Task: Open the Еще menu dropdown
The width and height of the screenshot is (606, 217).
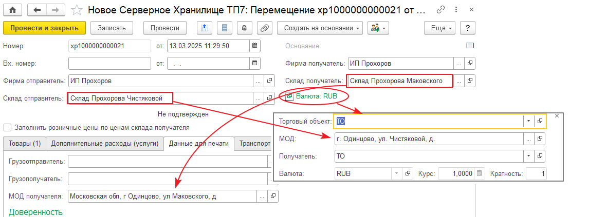Action: (x=442, y=28)
